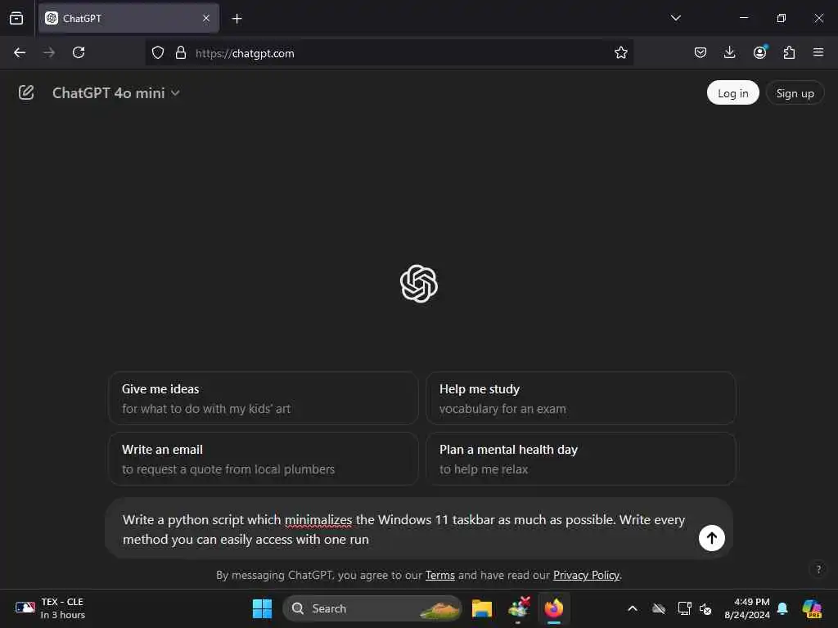This screenshot has width=838, height=628.
Task: Open Firefox from the taskbar
Action: click(x=554, y=608)
